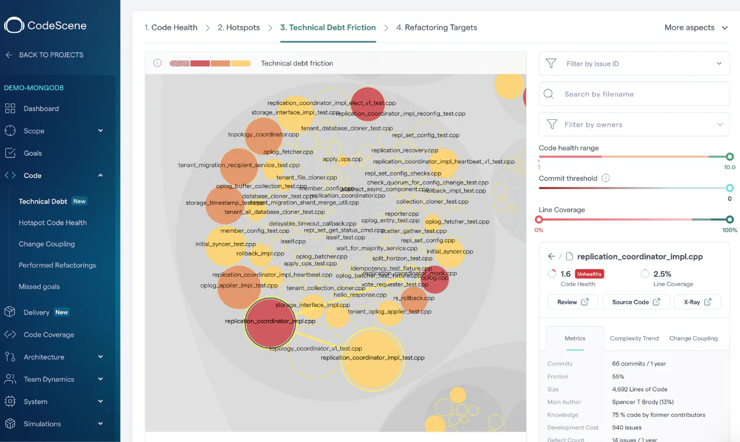
Task: Open the Source Code button
Action: click(x=636, y=302)
